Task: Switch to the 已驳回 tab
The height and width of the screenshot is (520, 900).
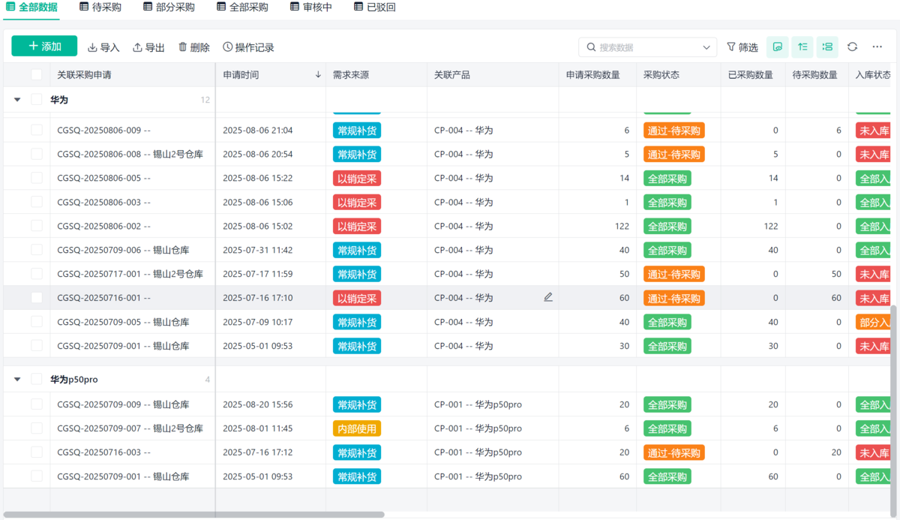Action: [374, 8]
